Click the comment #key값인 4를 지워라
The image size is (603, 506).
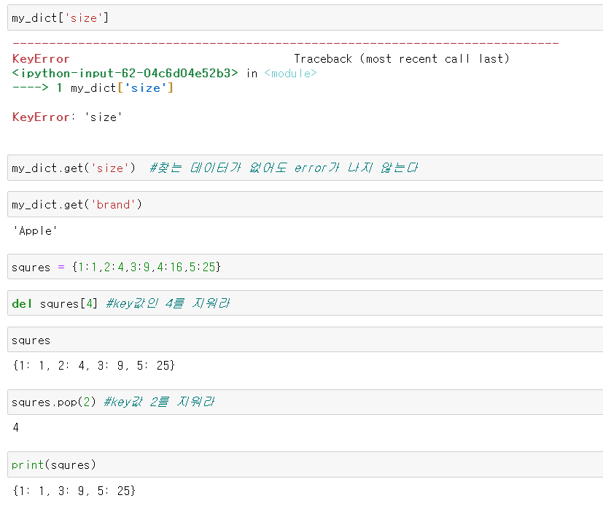[168, 303]
